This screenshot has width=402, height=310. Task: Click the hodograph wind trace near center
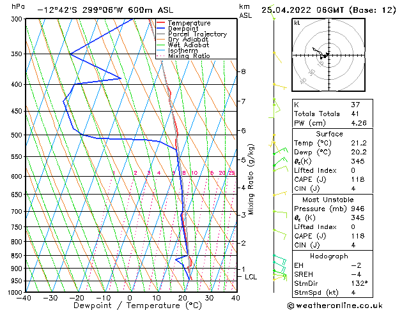pos(321,53)
